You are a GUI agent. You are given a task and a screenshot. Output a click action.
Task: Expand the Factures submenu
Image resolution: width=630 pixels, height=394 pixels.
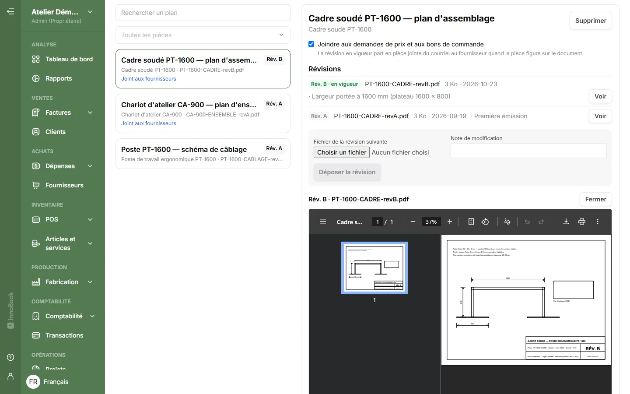coord(90,113)
